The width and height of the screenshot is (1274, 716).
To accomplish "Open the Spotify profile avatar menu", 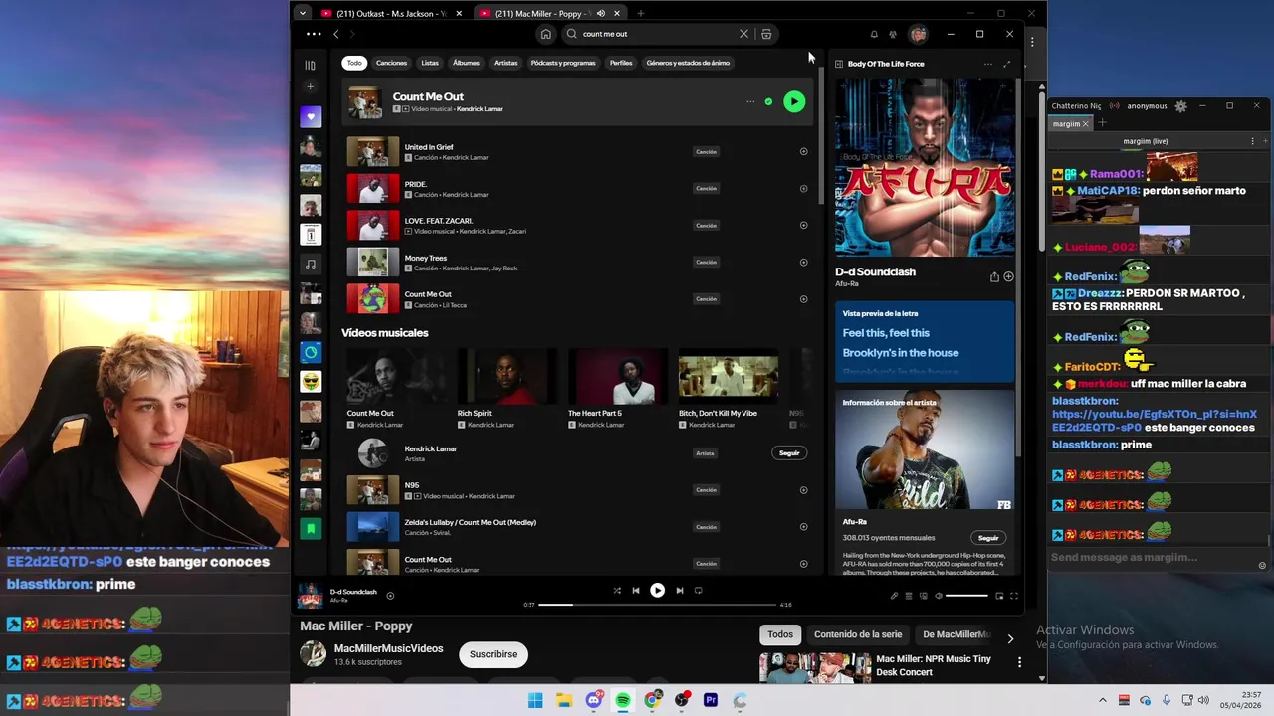I will coord(918,34).
